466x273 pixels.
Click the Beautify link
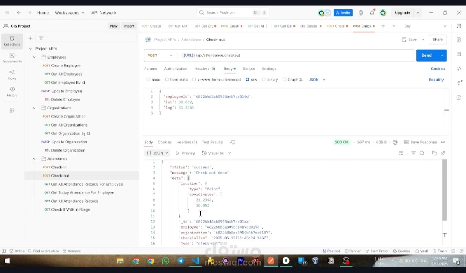tap(436, 80)
